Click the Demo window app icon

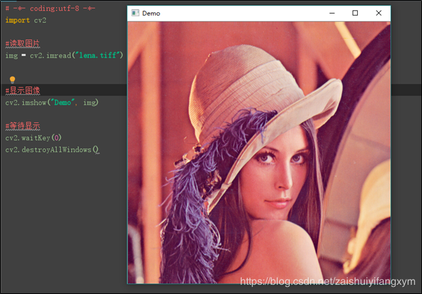(135, 13)
